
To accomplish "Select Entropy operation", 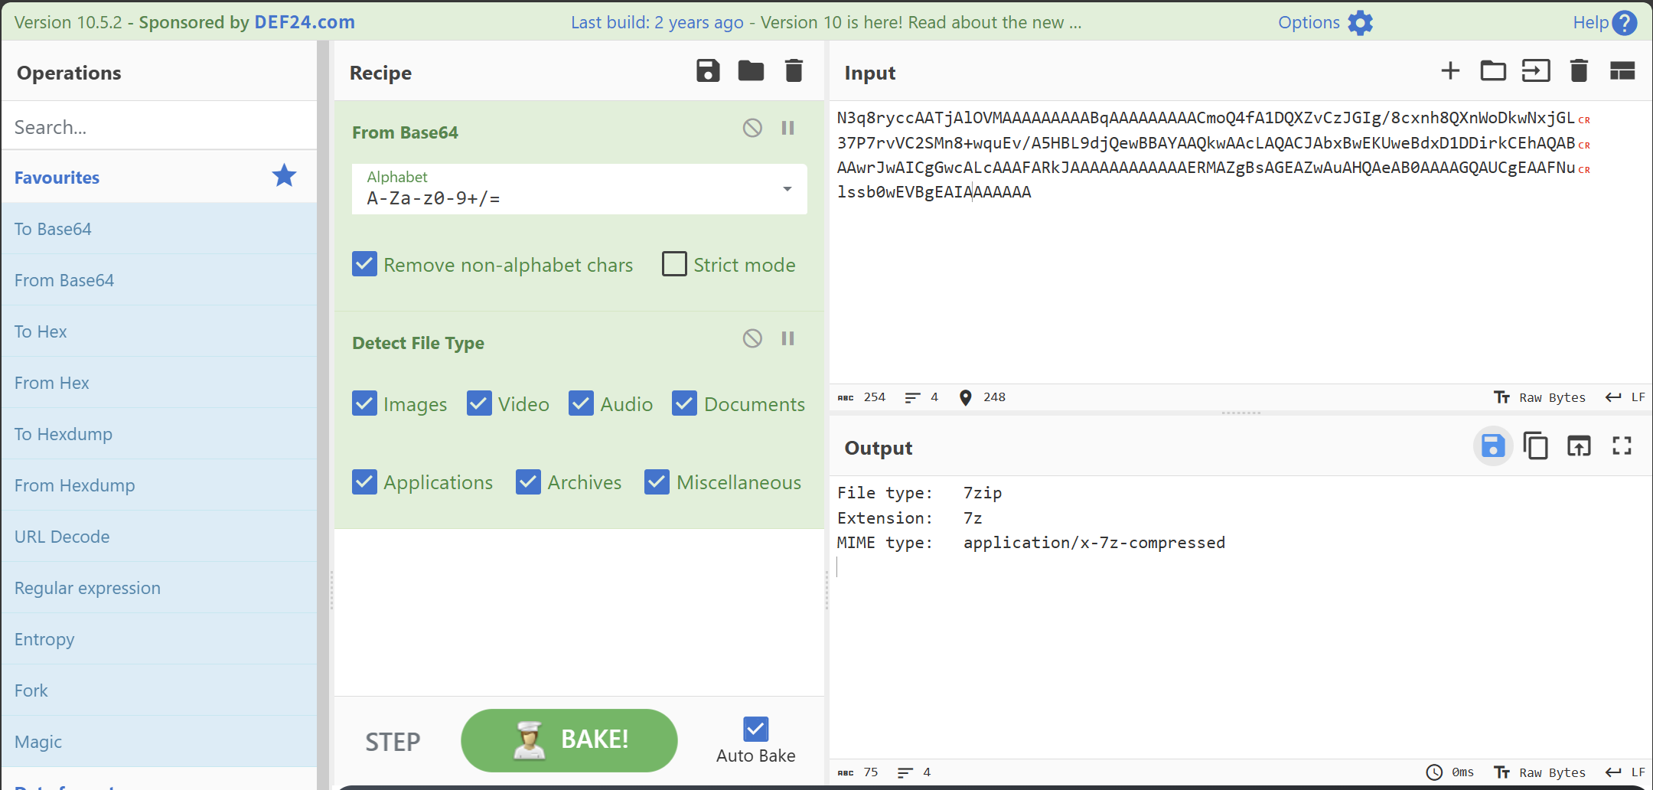I will pos(158,639).
